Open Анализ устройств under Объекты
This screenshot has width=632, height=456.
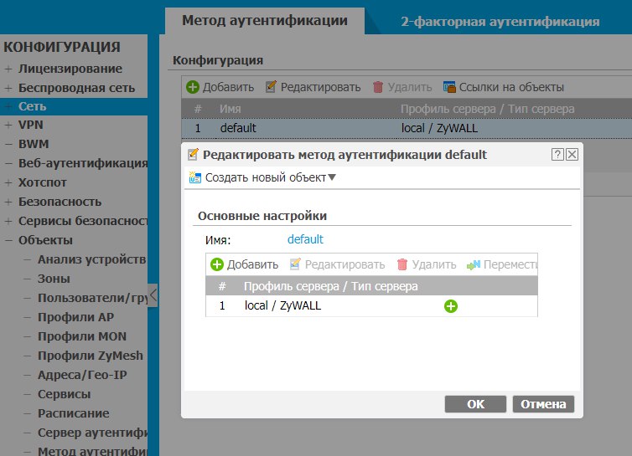pos(92,259)
